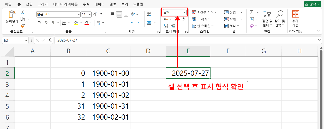Expand the formula bar chevron
The width and height of the screenshot is (324, 129).
click(320, 40)
